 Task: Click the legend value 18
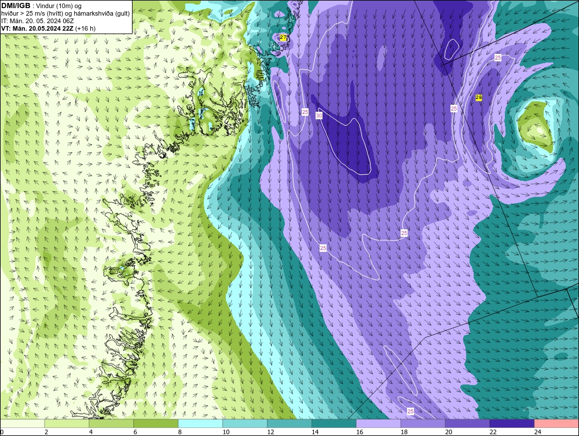(404, 432)
